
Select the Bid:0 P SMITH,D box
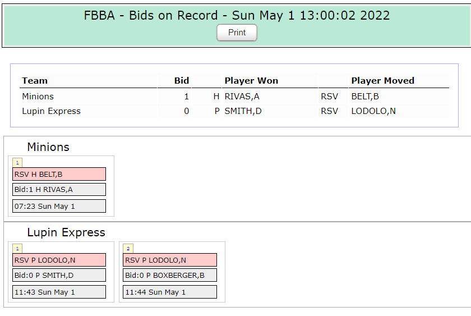point(59,276)
